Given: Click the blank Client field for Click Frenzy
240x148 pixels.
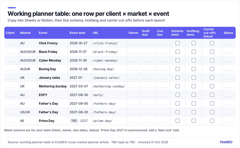Looking at the screenshot, I should coord(11,43).
